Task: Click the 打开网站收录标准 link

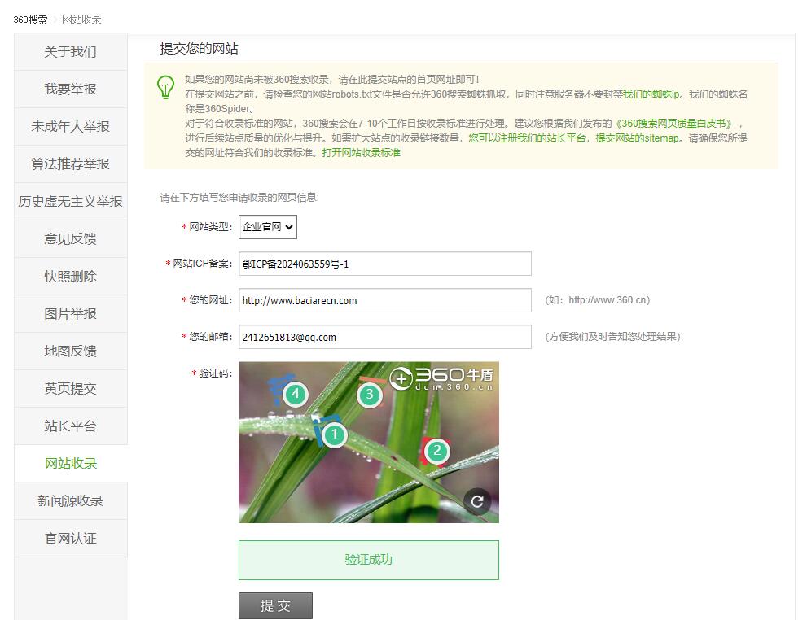Action: click(x=361, y=153)
